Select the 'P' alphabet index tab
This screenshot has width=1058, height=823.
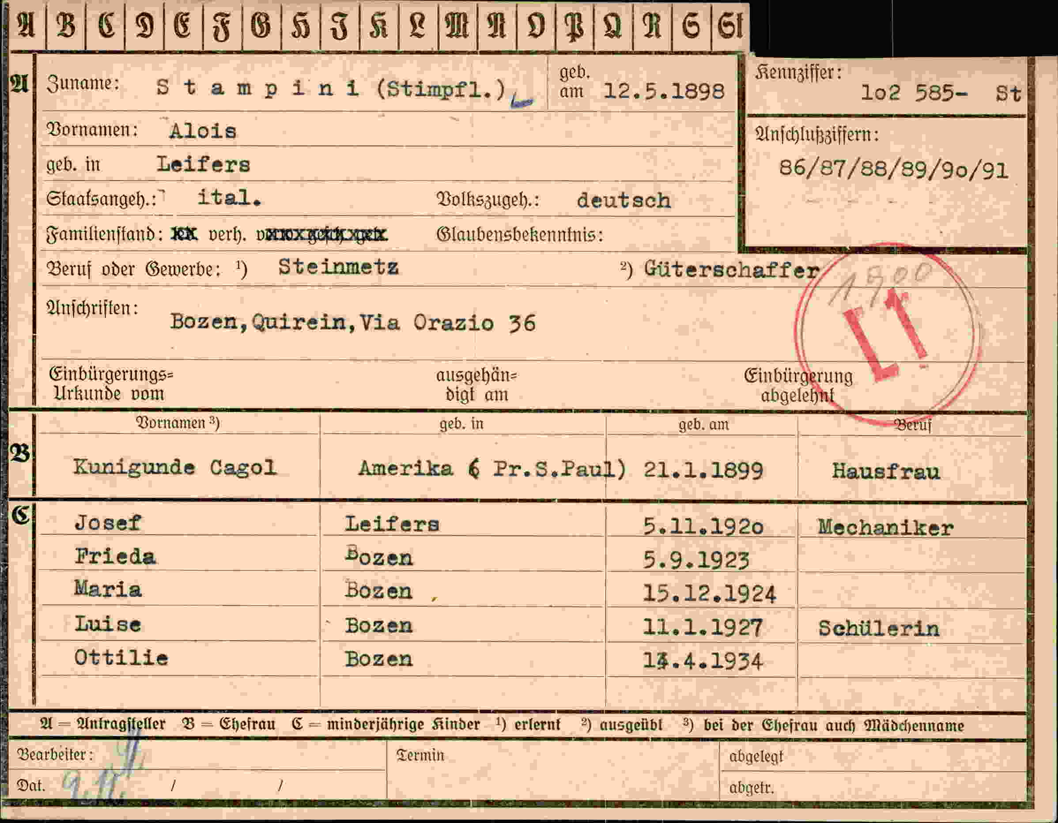tap(574, 25)
